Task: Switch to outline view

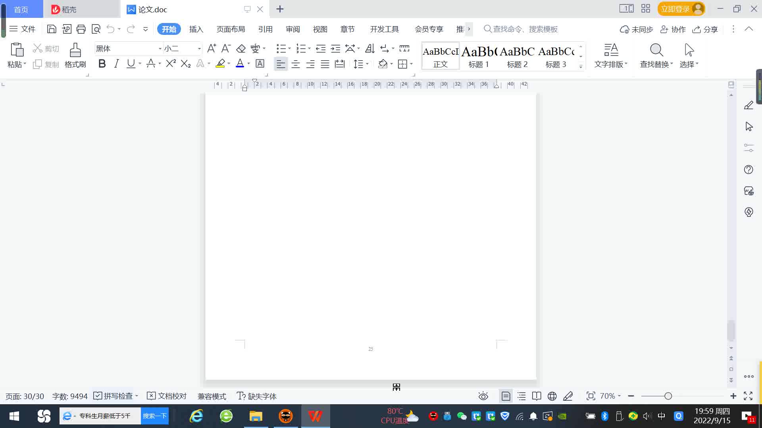Action: click(521, 396)
